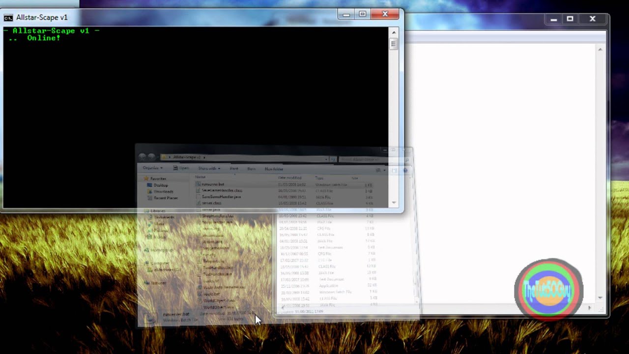Sort by the Date modified column header

290,178
